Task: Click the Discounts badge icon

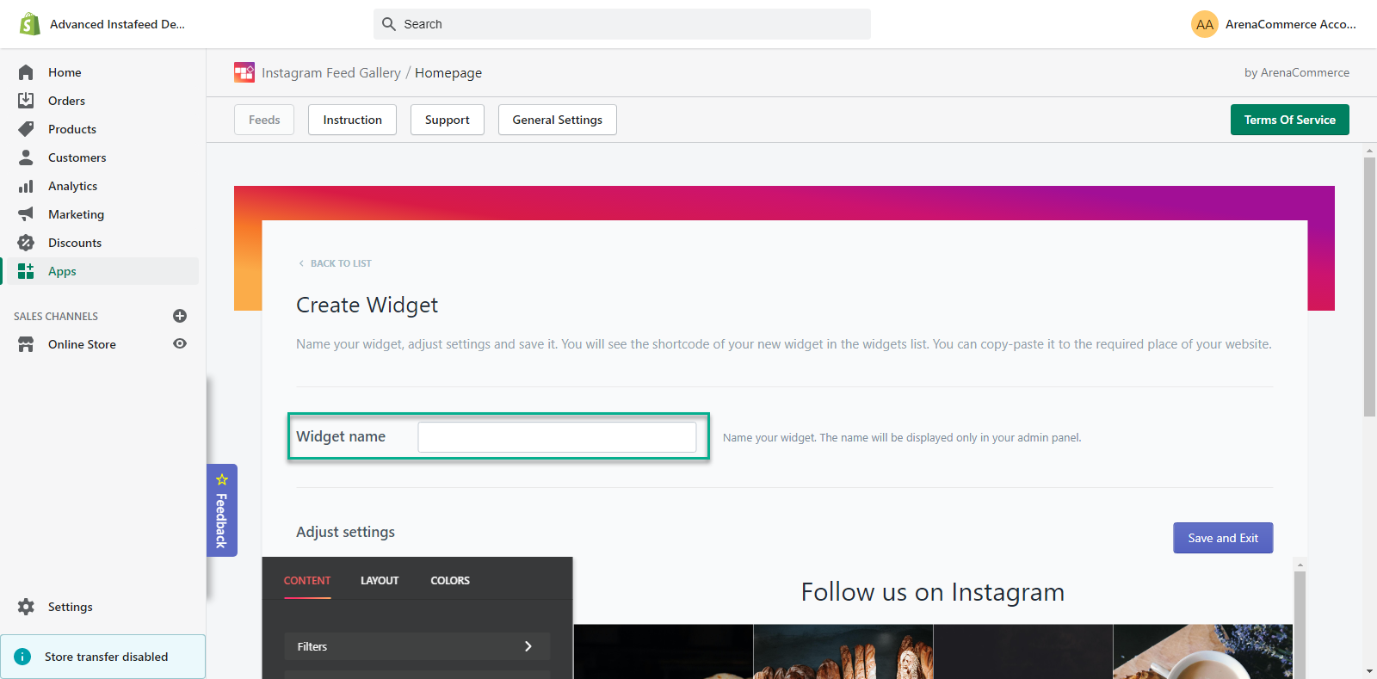Action: [26, 243]
